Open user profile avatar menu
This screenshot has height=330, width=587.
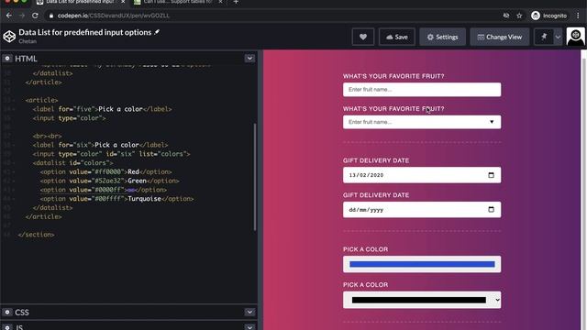[575, 37]
